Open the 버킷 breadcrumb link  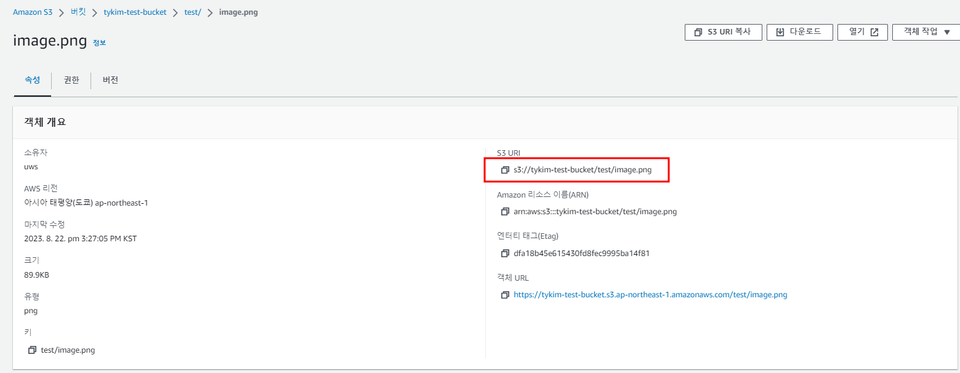tap(78, 12)
